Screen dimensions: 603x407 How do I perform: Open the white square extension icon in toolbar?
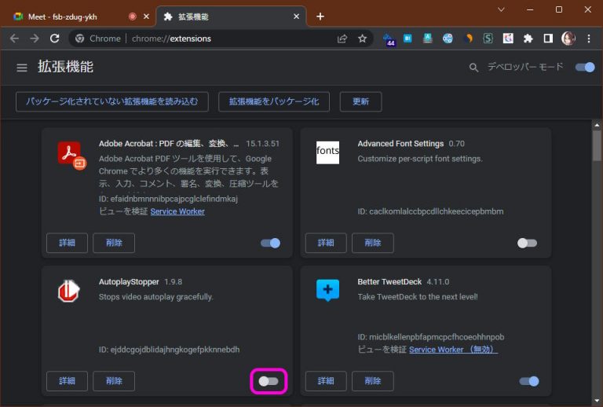pos(508,38)
